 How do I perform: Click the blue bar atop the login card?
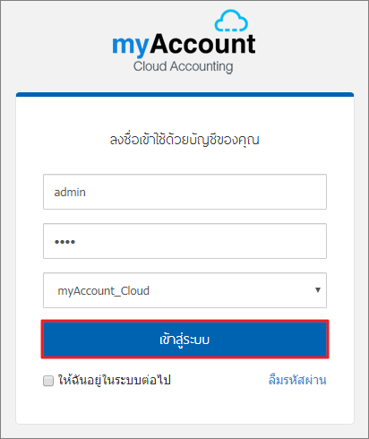pos(184,94)
